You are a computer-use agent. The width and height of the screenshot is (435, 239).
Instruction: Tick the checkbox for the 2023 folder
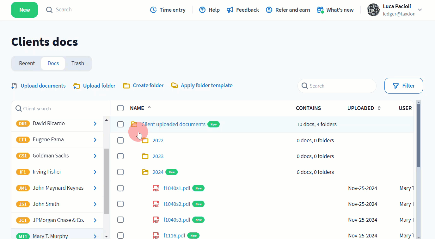(120, 156)
